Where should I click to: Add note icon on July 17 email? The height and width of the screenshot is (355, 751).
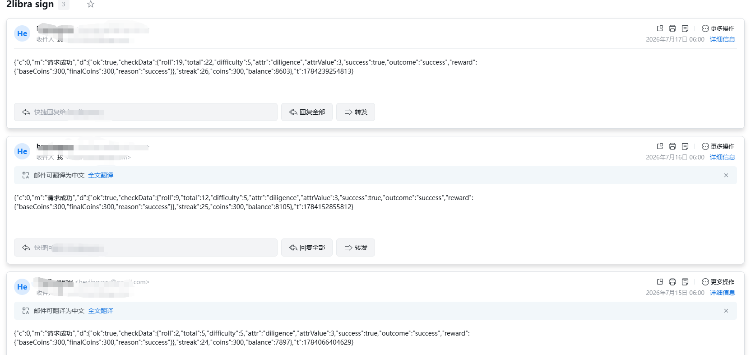tap(685, 28)
